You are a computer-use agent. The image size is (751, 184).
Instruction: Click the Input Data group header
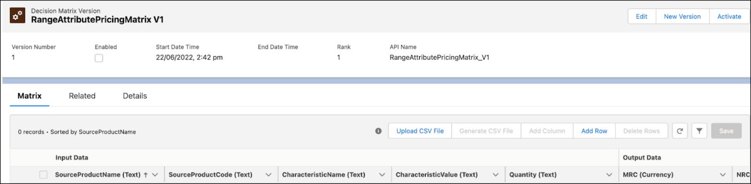tap(72, 158)
